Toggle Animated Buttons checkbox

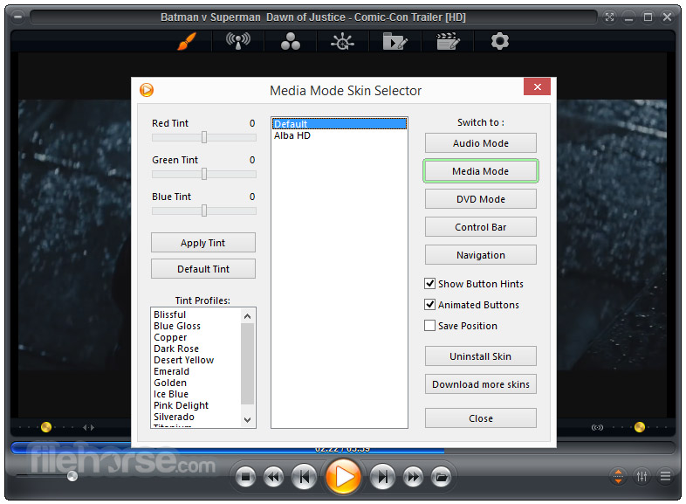[x=429, y=304]
